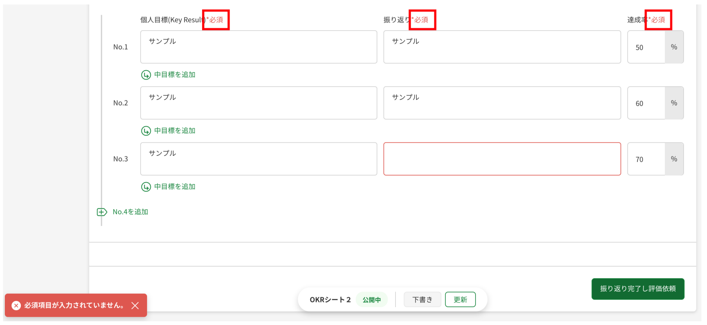Click add sub-goal icon under No.1
Screen dimensions: 707x325
146,75
